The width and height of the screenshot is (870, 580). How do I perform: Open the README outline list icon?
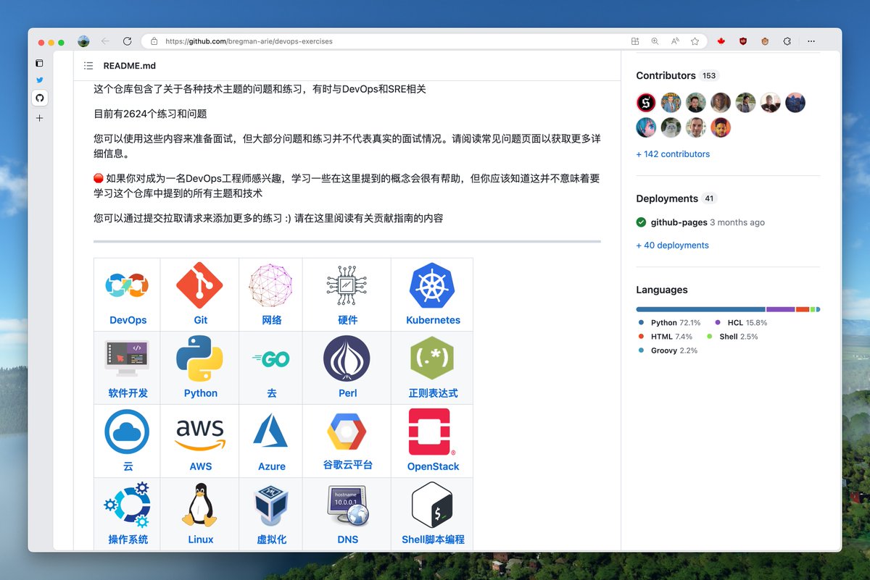point(88,65)
